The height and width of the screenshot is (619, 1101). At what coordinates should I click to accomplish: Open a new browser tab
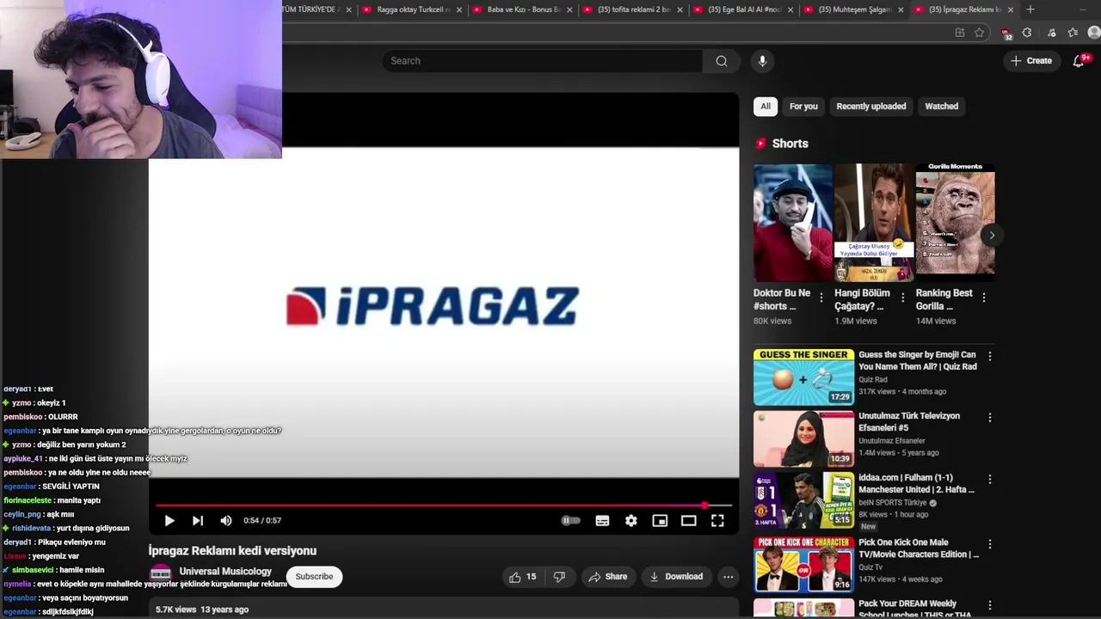click(x=1030, y=9)
